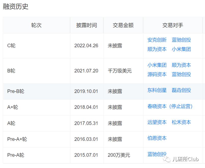205x168 pixels.
Task: Click the 交易金额 column header
Action: coord(123,25)
